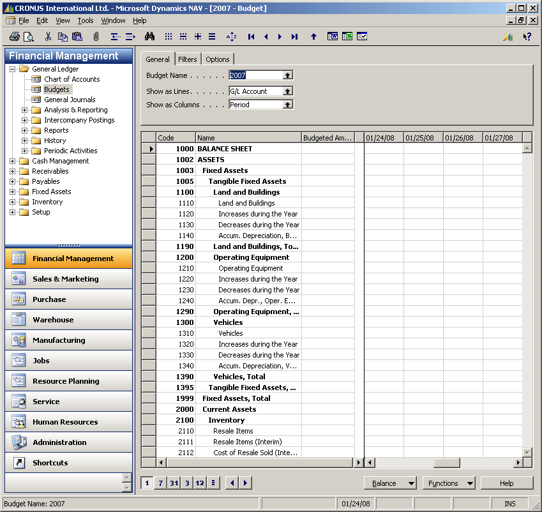Click the Print icon in the toolbar
Image resolution: width=542 pixels, height=512 pixels.
coord(15,36)
